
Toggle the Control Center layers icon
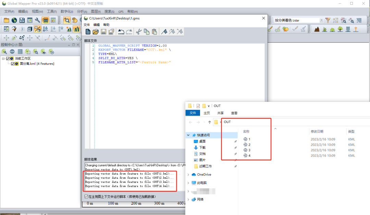[45, 21]
